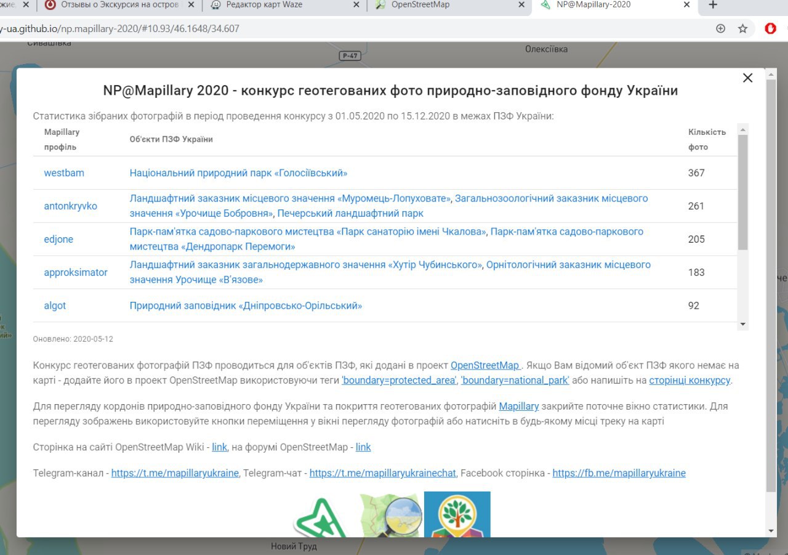Follow the Mapillary link in description

point(519,407)
